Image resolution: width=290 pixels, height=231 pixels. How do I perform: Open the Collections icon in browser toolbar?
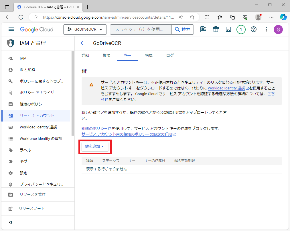pos(232,17)
